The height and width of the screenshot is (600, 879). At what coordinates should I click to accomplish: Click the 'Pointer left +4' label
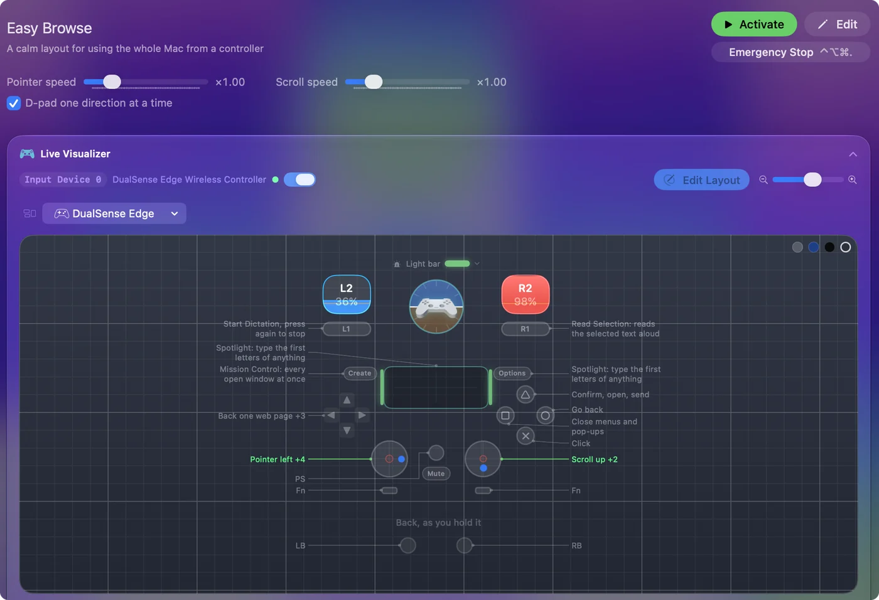pos(278,459)
